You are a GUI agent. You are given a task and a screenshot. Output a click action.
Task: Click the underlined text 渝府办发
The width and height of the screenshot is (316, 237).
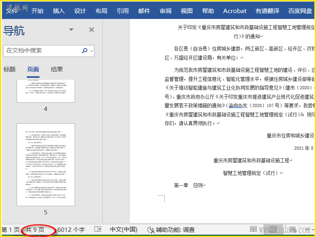238,105
